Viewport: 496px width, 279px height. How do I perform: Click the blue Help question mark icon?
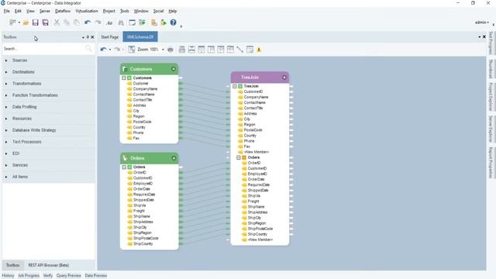(x=173, y=22)
